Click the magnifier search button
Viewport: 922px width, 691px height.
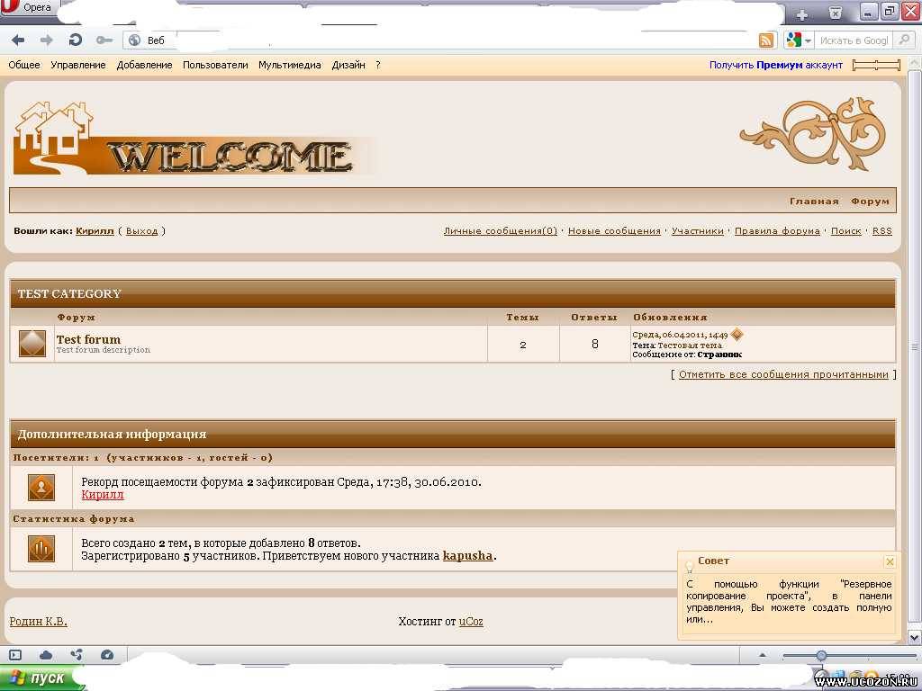point(903,40)
